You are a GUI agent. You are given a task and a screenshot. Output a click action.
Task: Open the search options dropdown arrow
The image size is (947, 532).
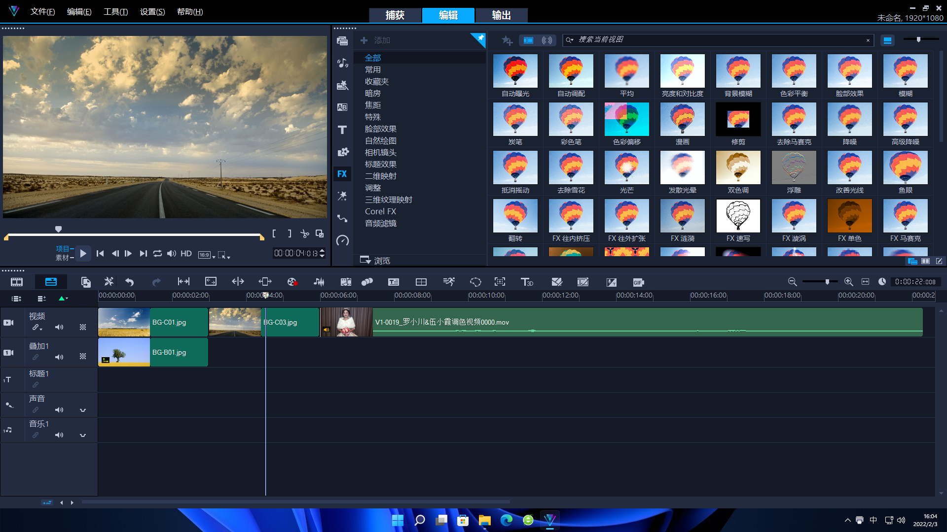pyautogui.click(x=570, y=40)
